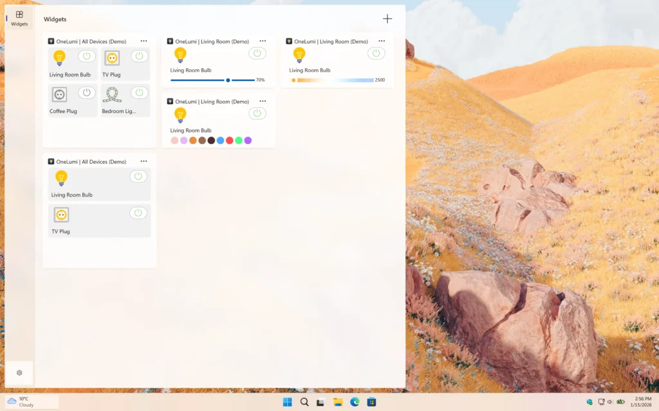Open widget settings via the gear button

click(19, 372)
